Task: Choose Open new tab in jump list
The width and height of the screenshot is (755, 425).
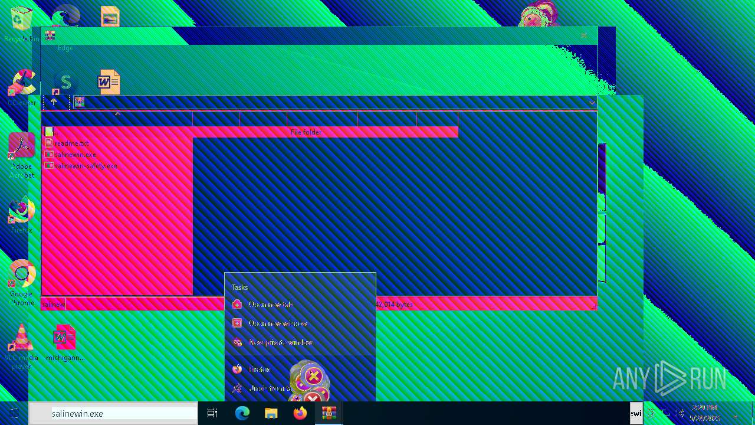Action: point(300,305)
